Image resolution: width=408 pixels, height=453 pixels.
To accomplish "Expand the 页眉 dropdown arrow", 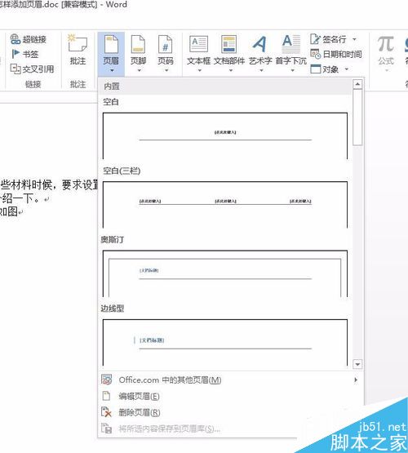I will [x=112, y=70].
